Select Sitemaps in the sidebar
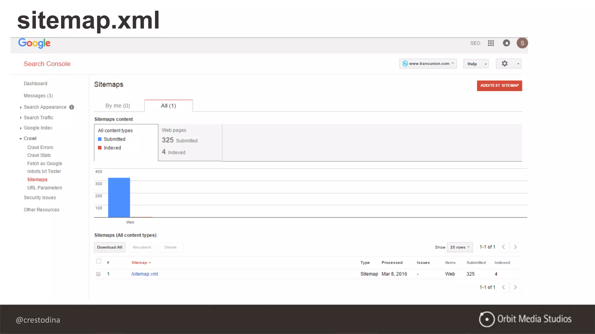 tap(37, 179)
